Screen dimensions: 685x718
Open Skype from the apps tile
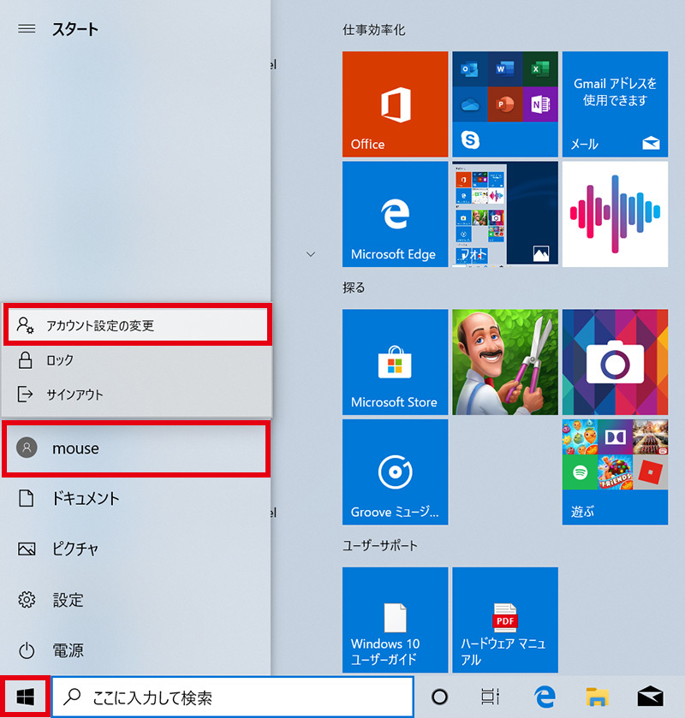coord(470,139)
